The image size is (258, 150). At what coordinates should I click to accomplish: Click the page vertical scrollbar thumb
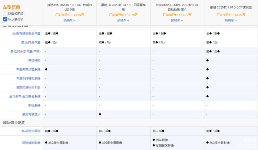[258, 107]
